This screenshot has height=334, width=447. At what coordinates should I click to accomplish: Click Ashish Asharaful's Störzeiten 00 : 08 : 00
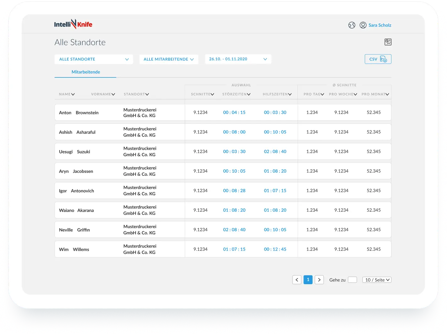pyautogui.click(x=234, y=132)
